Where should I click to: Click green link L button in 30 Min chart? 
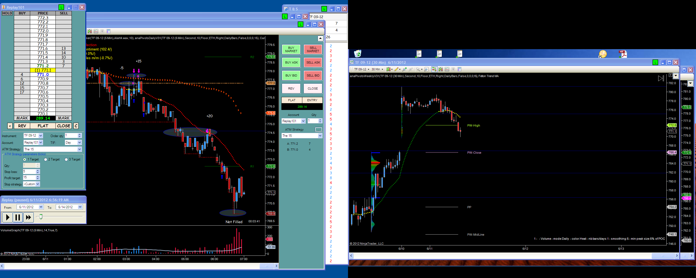tap(655, 62)
